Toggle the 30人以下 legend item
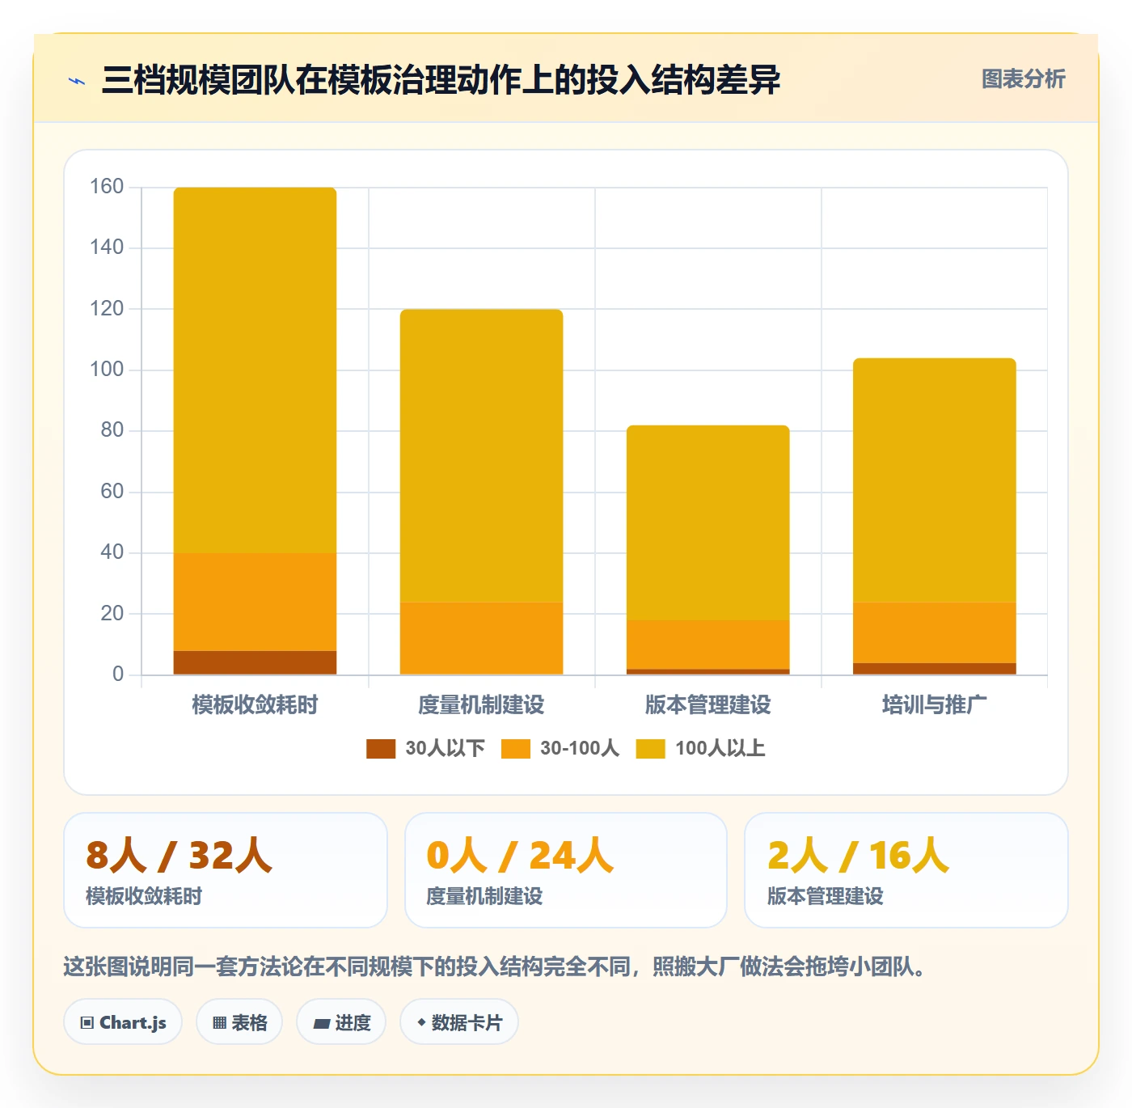The width and height of the screenshot is (1132, 1108). coord(425,748)
